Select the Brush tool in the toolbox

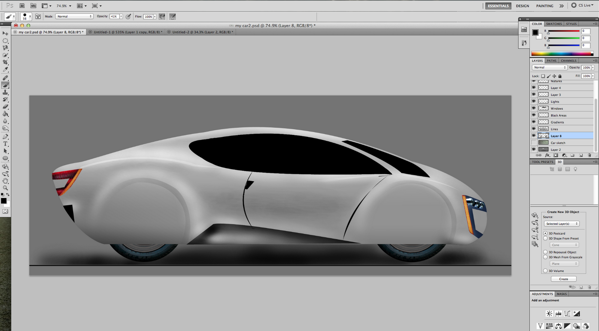pyautogui.click(x=5, y=85)
